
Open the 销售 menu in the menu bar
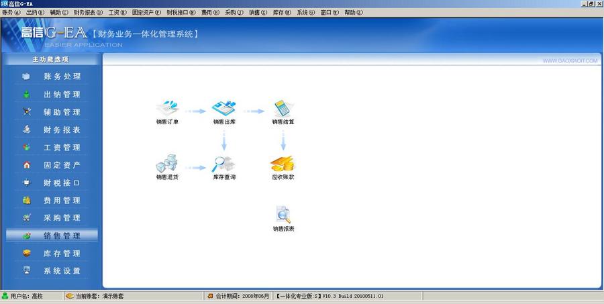258,12
